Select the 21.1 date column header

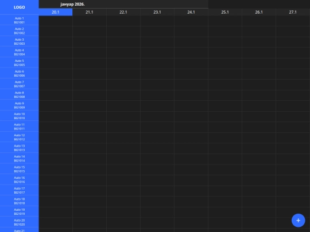(x=90, y=12)
